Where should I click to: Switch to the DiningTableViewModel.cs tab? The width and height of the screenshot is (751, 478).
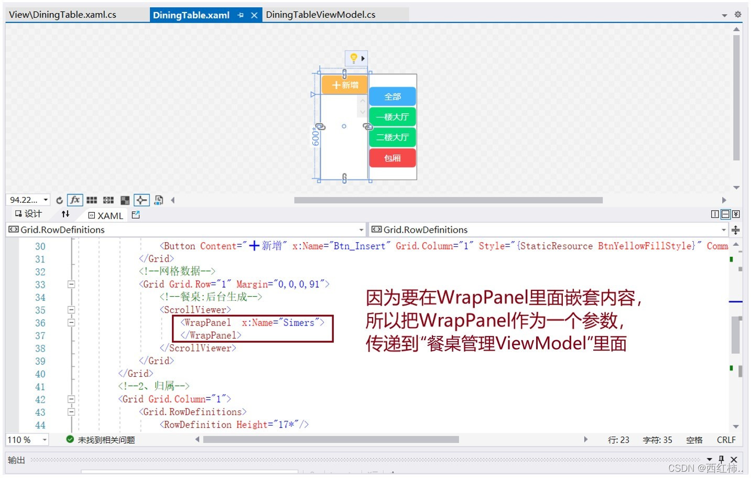320,15
